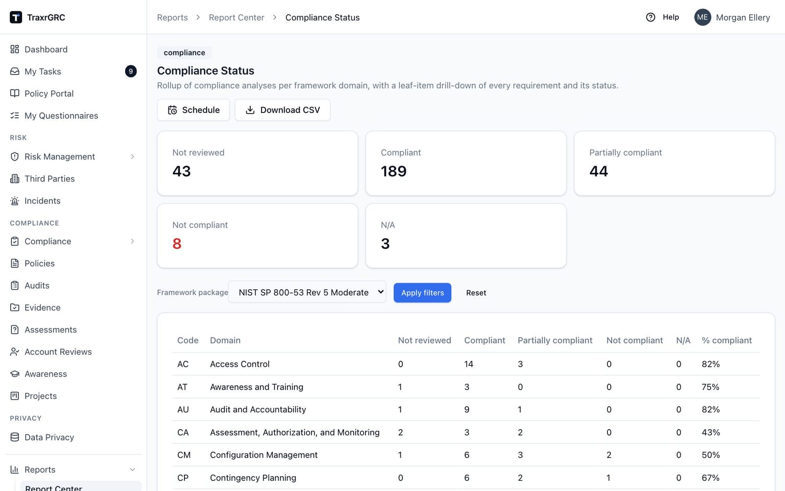Click the Risk Management shield icon
Viewport: 785px width, 491px height.
15,156
